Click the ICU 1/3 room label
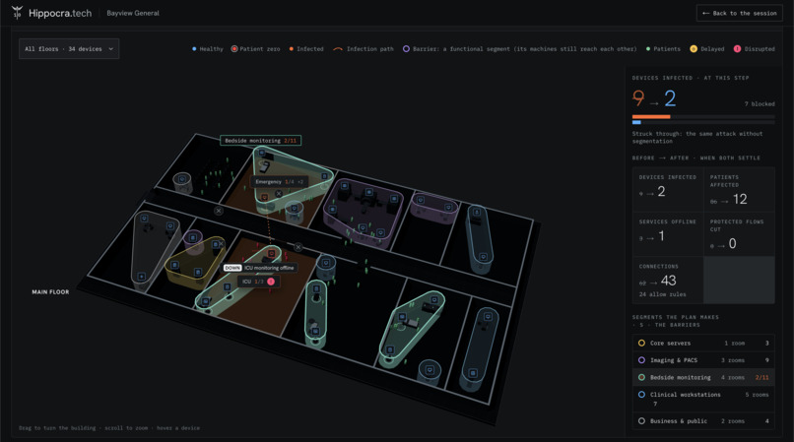The height and width of the screenshot is (442, 794). tap(259, 282)
